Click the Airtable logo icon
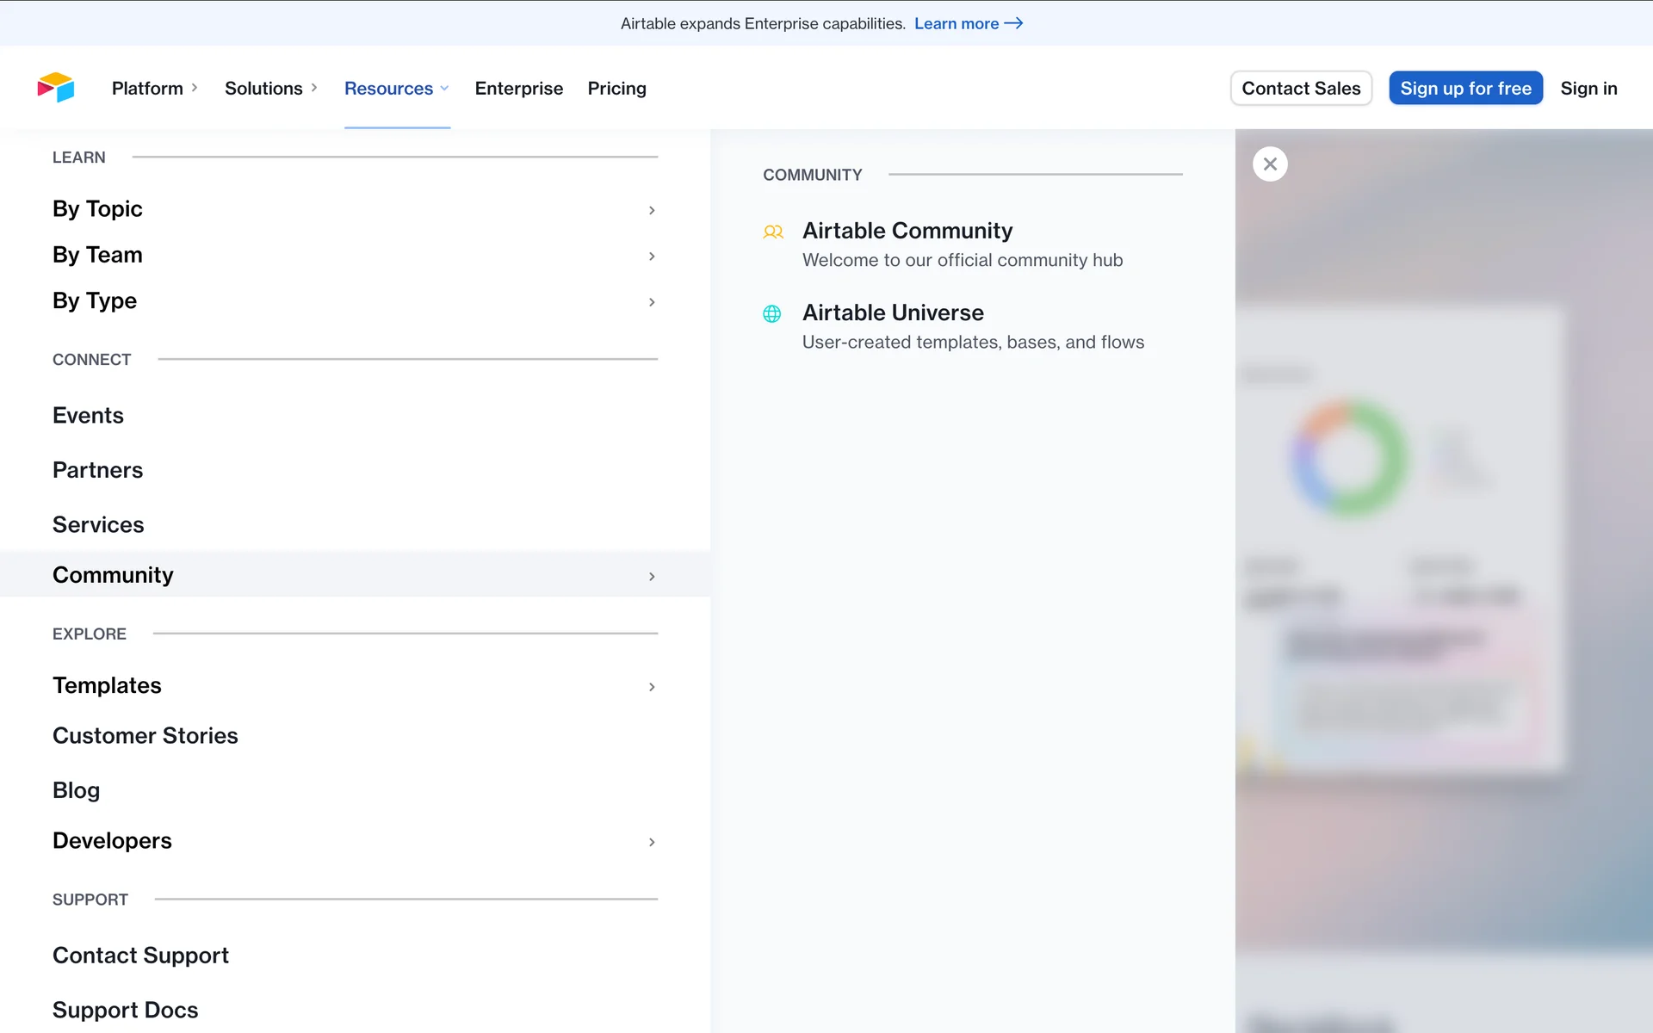This screenshot has width=1653, height=1033. click(x=56, y=88)
